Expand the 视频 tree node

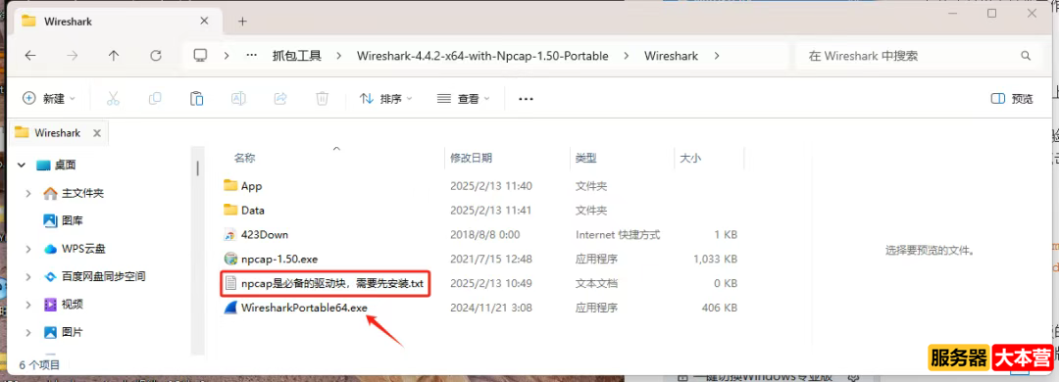28,305
